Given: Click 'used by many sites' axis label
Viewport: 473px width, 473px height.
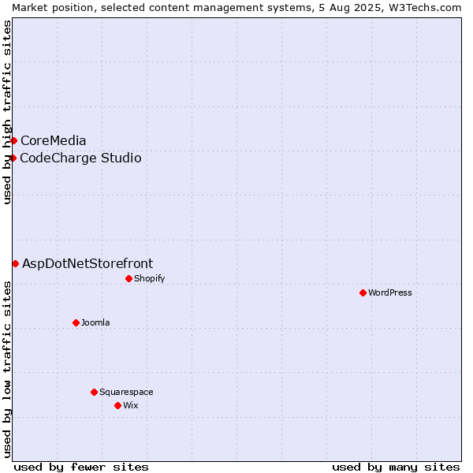Looking at the screenshot, I should click(396, 467).
